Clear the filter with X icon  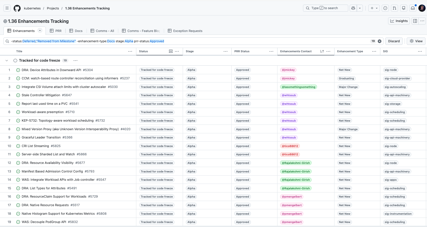379,41
